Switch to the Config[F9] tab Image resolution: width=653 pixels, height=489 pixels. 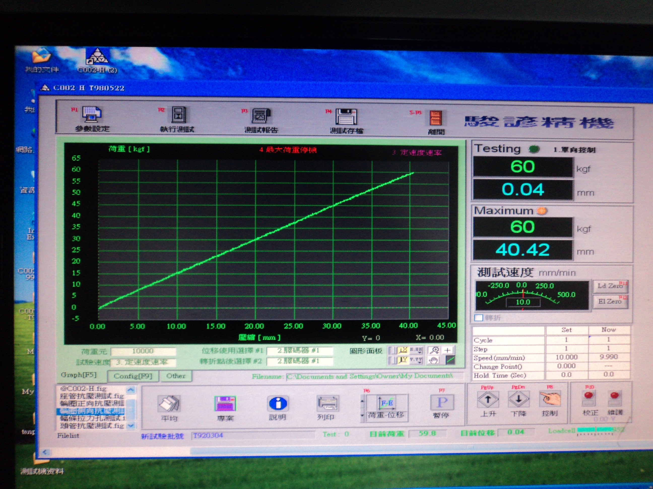click(133, 376)
